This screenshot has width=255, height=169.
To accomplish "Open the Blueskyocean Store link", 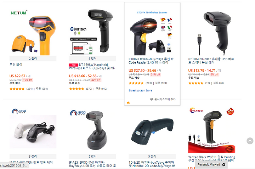I will click(140, 90).
